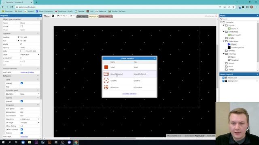This screenshot has width=259, height=145.
Task: Toggle 8Direction Enabled checkbox
Action: coord(21,133)
